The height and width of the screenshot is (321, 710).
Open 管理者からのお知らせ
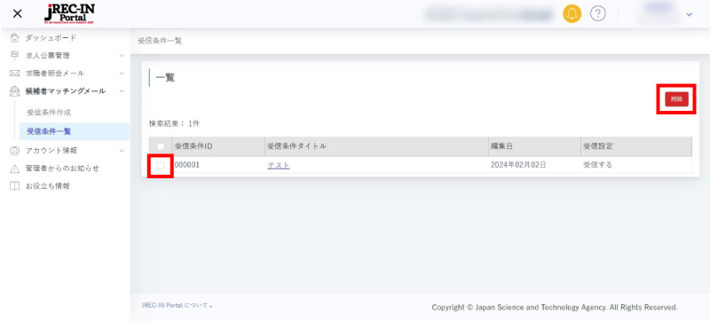pos(62,168)
